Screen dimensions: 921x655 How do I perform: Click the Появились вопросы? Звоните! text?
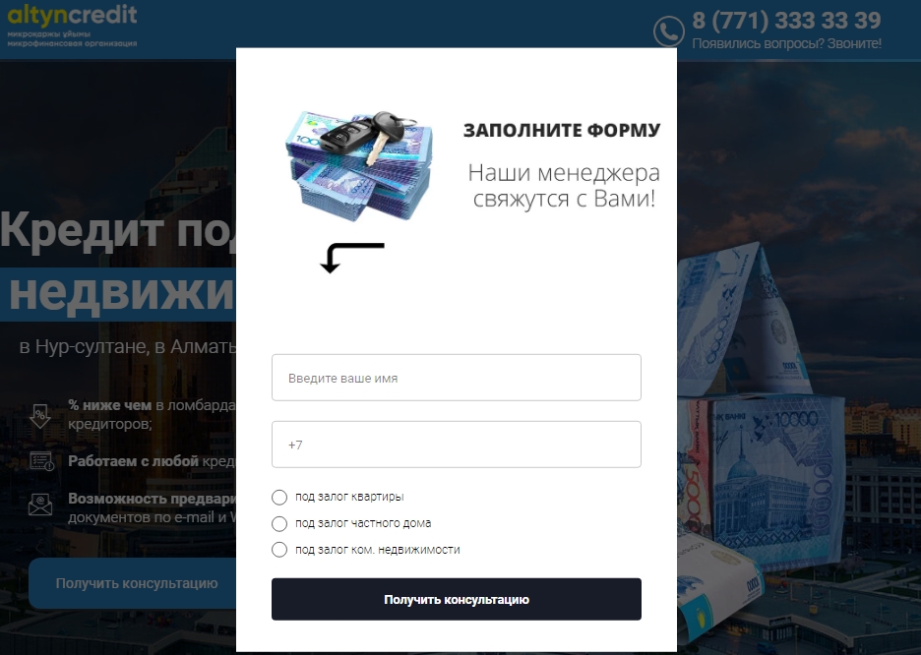click(786, 43)
